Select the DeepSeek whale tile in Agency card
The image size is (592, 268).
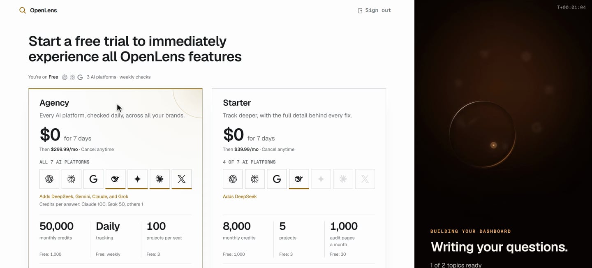coord(116,179)
